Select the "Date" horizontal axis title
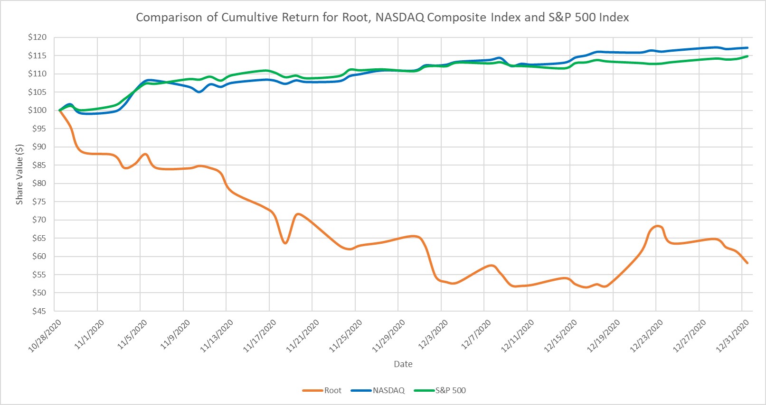766x405 pixels. (x=403, y=364)
